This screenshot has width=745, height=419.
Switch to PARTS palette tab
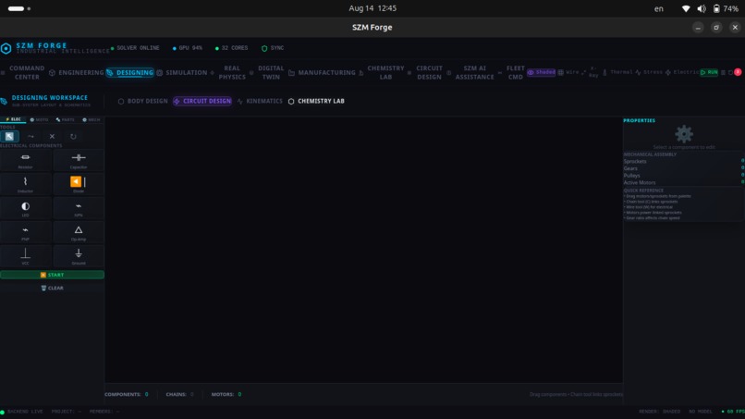point(65,119)
